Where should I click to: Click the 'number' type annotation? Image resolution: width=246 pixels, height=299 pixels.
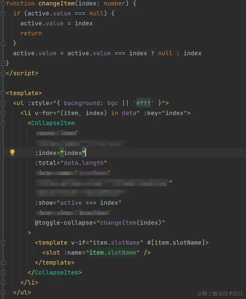(x=115, y=3)
